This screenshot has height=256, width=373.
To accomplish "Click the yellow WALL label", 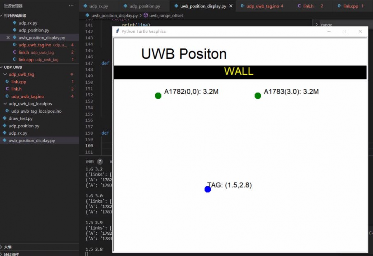I will [239, 71].
